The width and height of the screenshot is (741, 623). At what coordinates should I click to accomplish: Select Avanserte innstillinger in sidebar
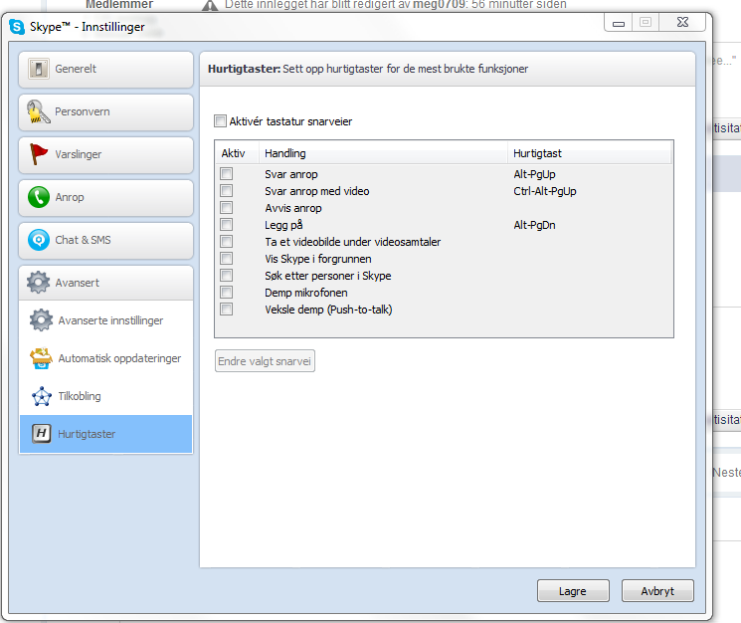tap(105, 320)
